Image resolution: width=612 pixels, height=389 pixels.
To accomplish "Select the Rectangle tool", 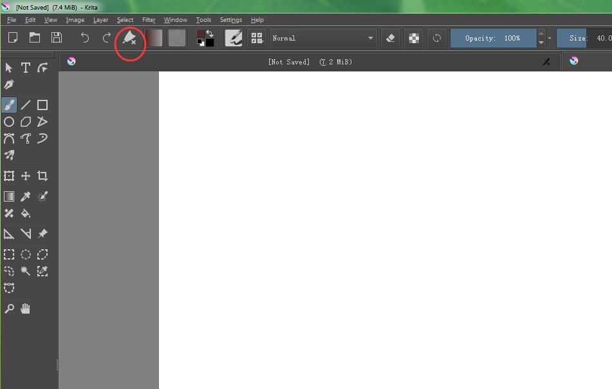I will pos(42,105).
